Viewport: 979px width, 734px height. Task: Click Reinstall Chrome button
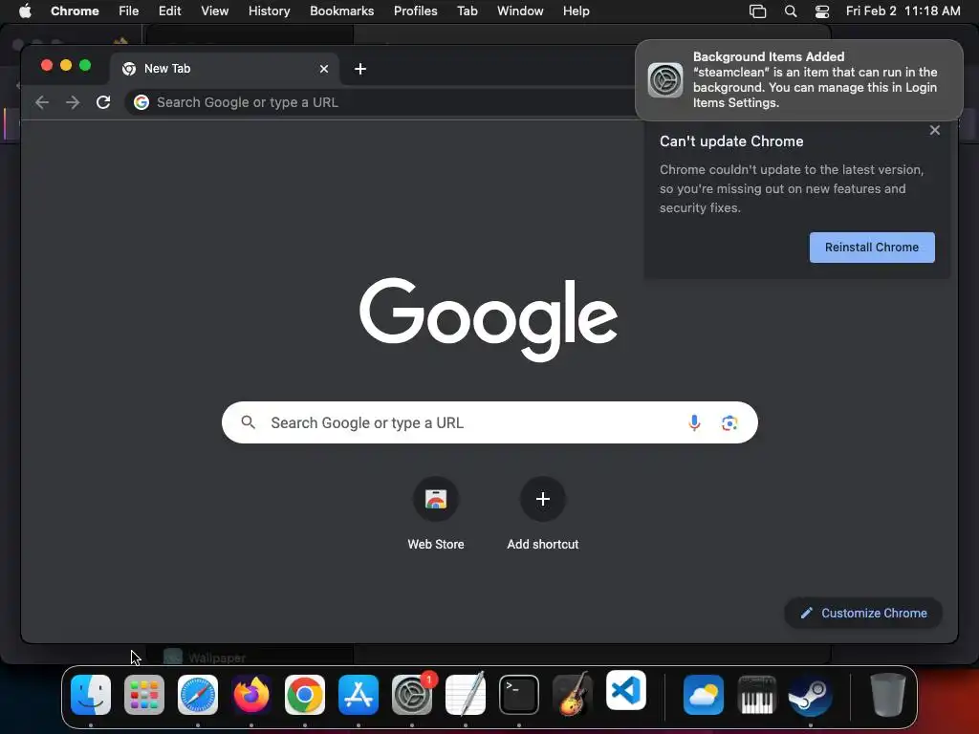click(x=872, y=248)
